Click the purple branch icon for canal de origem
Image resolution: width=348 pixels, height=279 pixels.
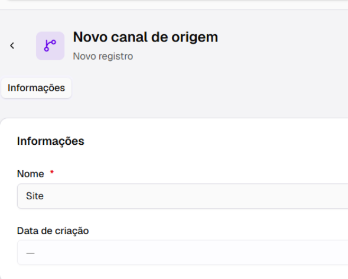(50, 46)
